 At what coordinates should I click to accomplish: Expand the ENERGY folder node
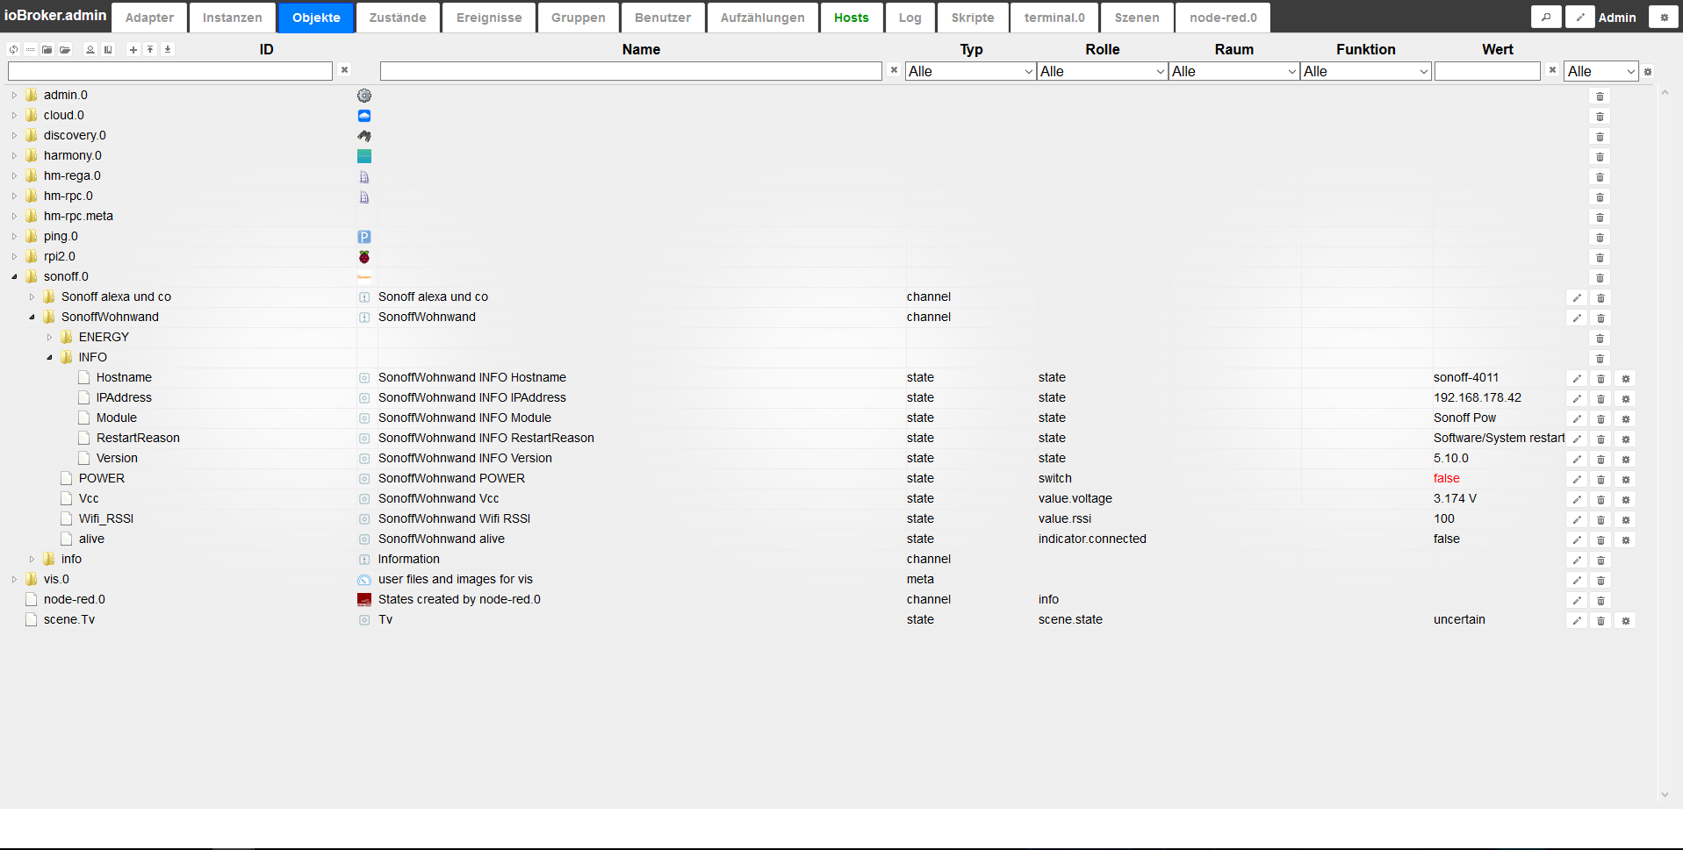[49, 337]
